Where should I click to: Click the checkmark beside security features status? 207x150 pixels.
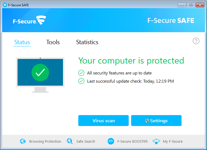81,73
